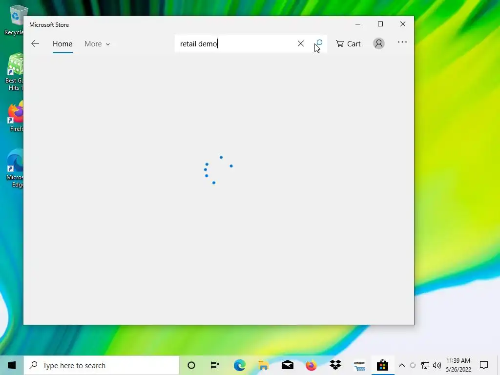Viewport: 500px width, 375px height.
Task: Open the Action Center notifications icon
Action: tap(484, 365)
